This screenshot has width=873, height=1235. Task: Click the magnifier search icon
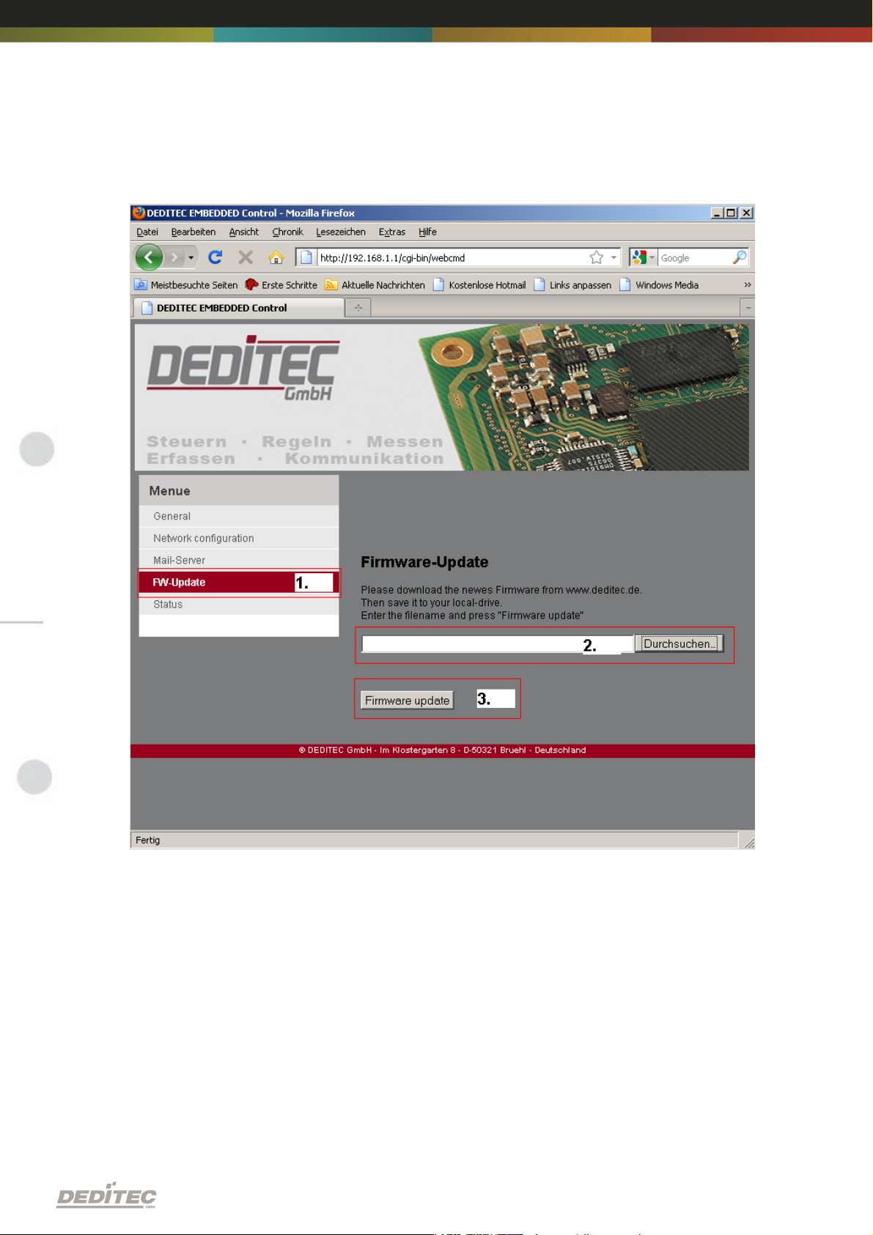pyautogui.click(x=740, y=257)
